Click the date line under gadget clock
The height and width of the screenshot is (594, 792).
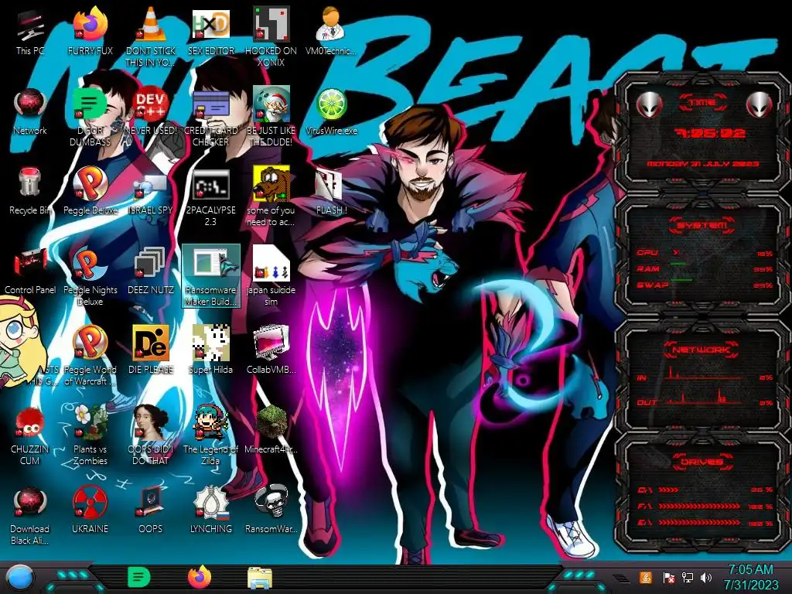pos(702,164)
